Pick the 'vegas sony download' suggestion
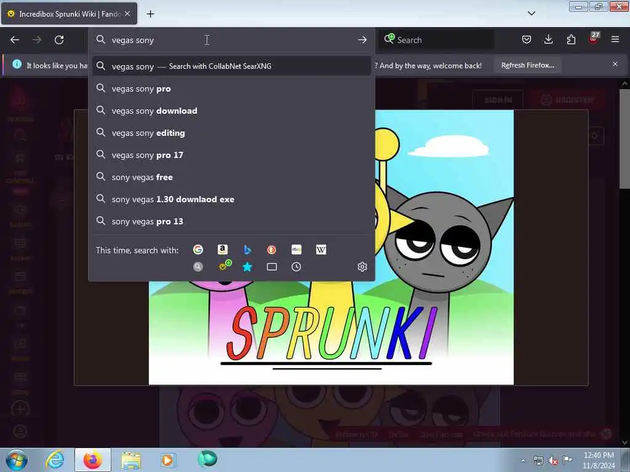 [231, 111]
